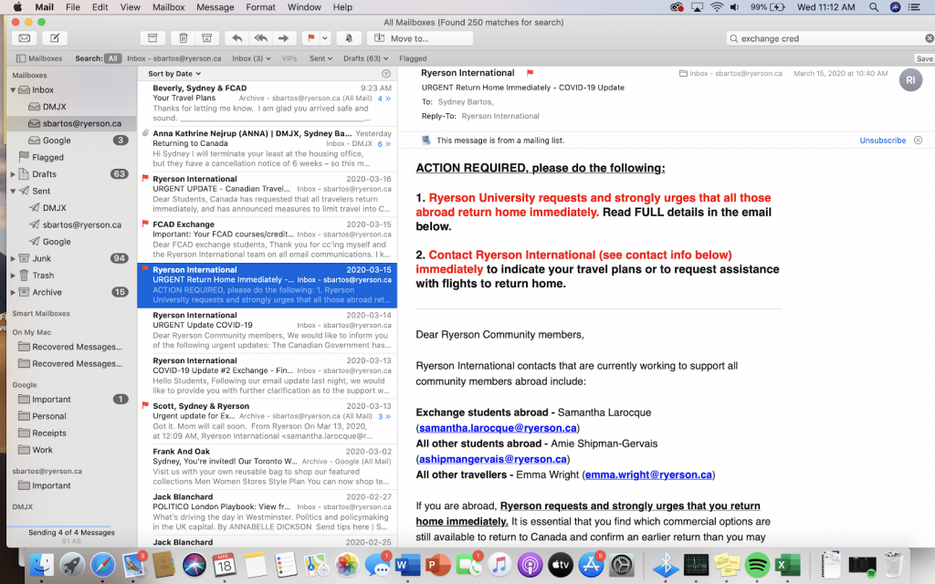
Task: Open Spotify from the Dock
Action: 757,564
